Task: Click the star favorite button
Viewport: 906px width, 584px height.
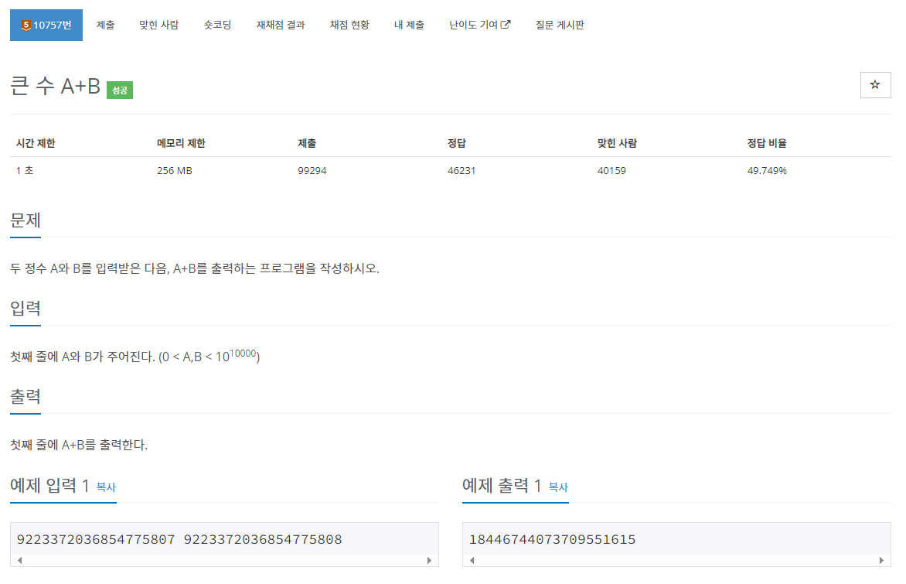Action: tap(875, 85)
